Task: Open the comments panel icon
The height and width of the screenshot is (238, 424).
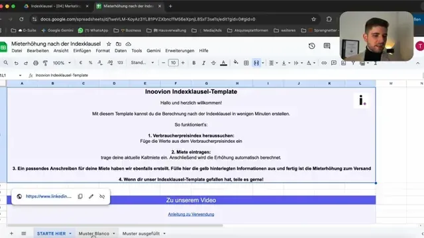Action: tap(327, 46)
